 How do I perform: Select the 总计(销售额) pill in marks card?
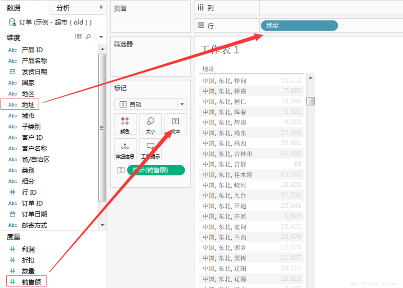156,170
